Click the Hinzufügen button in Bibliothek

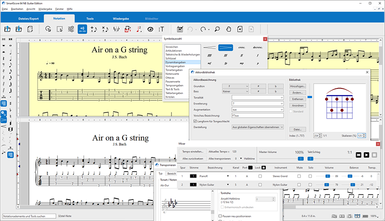(x=297, y=86)
